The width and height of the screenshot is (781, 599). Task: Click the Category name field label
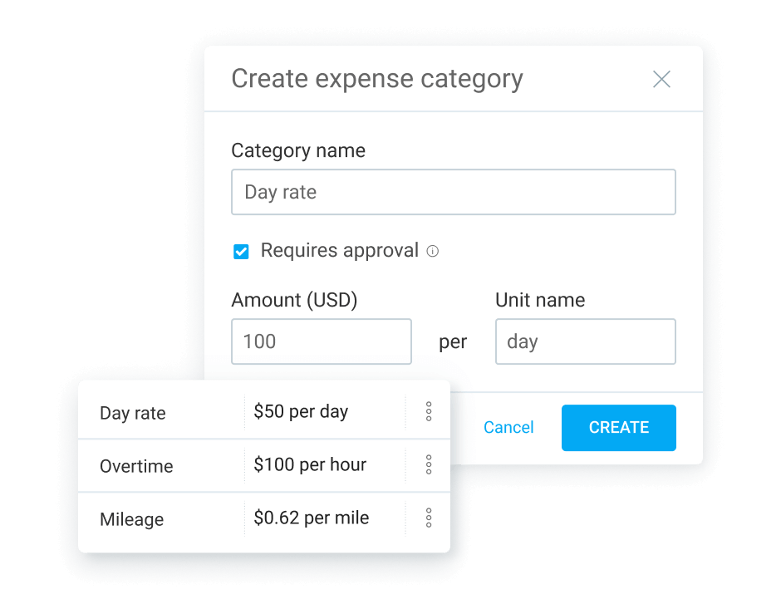pos(298,151)
